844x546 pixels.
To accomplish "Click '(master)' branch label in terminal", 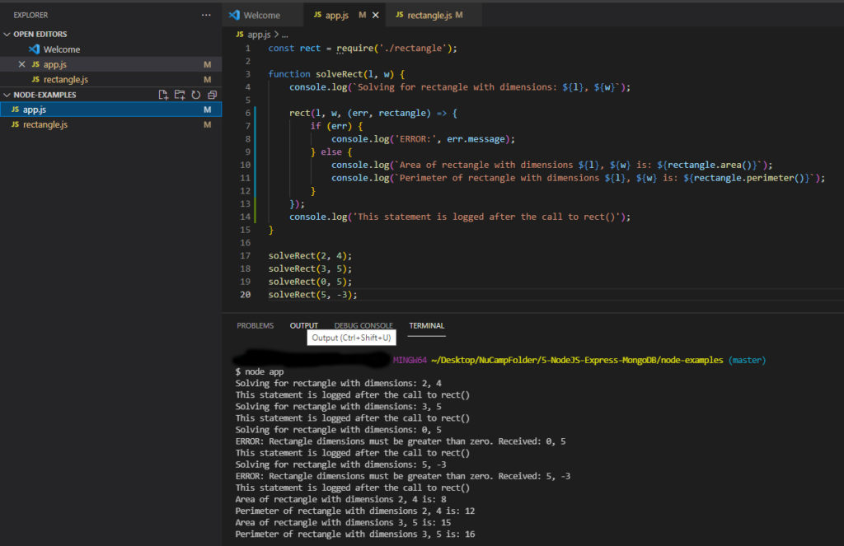I will click(747, 360).
